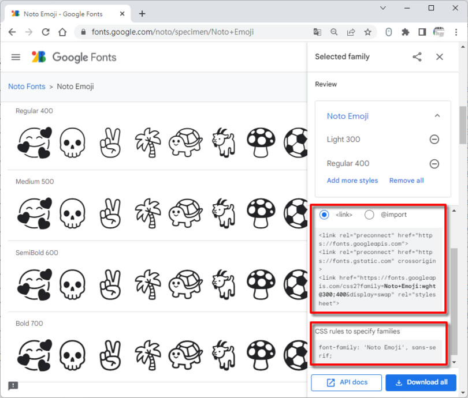Click the Google Fonts logo
Screen dimensions: 468x398
pos(74,57)
